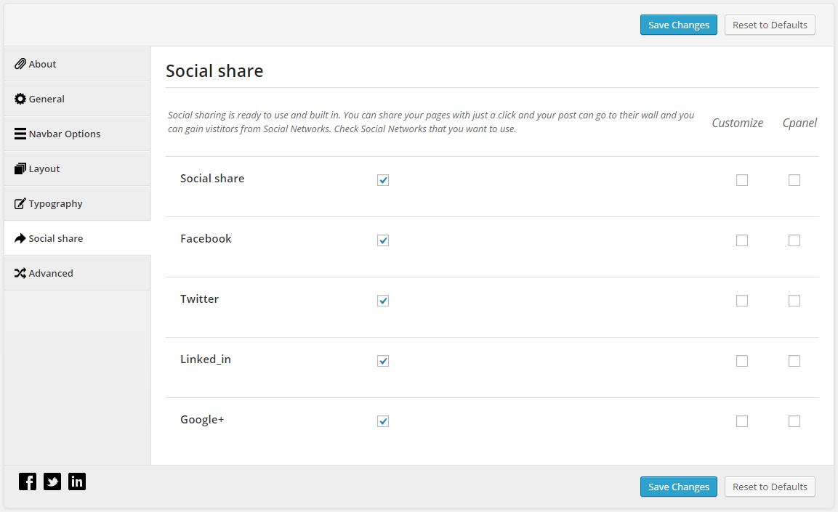Screen dimensions: 838x512
Task: Click the Facebook row label
Action: click(x=206, y=239)
